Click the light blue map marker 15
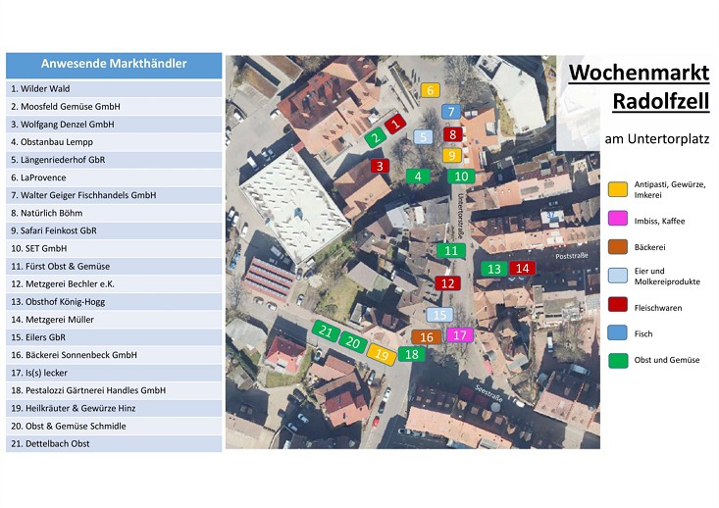Screen dimensions: 719x508 (x=439, y=315)
